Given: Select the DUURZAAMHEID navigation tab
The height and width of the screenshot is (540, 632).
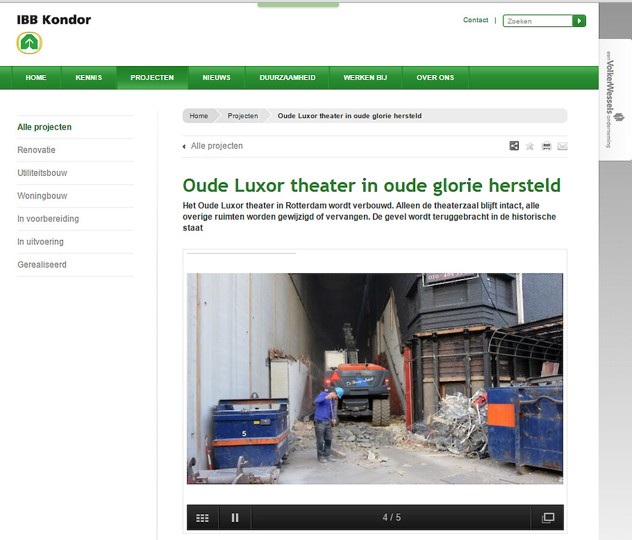Looking at the screenshot, I should [x=287, y=78].
